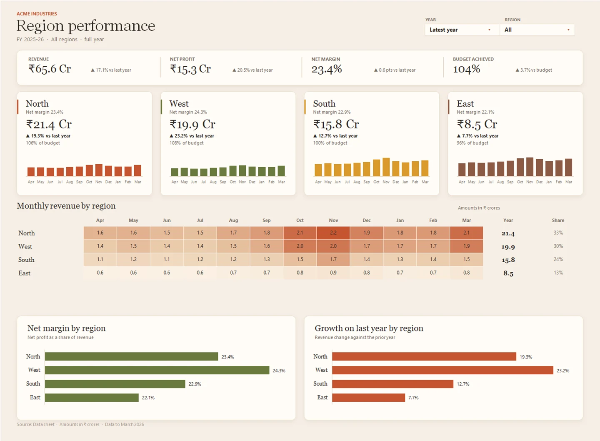Click the North row Share value "33%"

pyautogui.click(x=558, y=233)
